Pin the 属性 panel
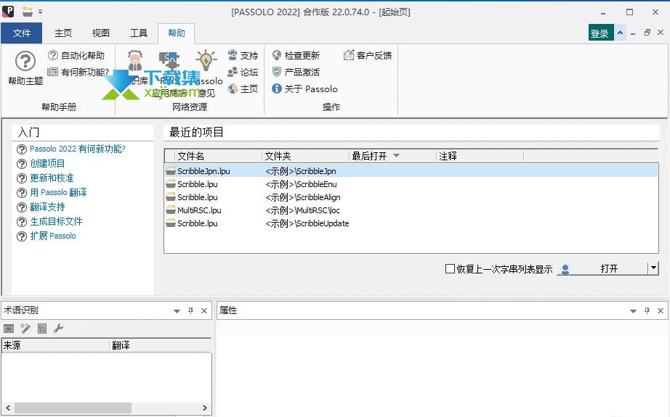Image resolution: width=670 pixels, height=417 pixels. pos(647,311)
